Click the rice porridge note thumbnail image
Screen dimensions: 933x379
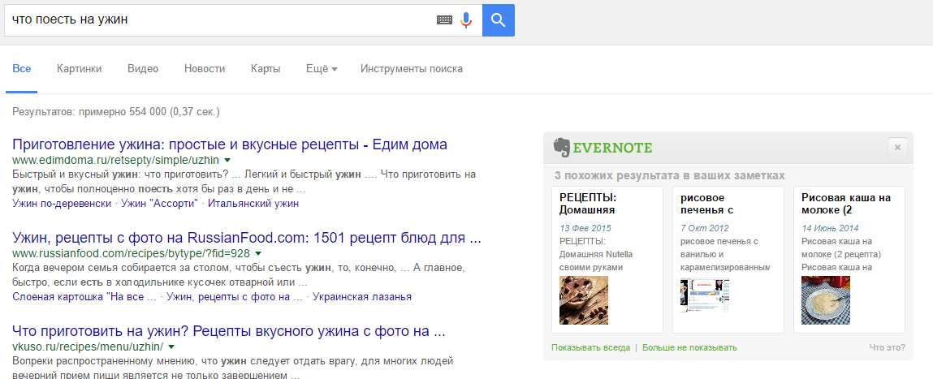(825, 299)
